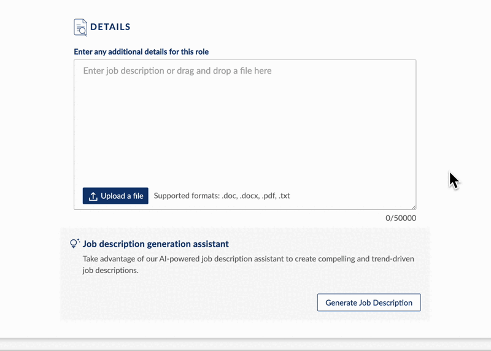
Task: Click the additional details field label
Action: coord(141,52)
